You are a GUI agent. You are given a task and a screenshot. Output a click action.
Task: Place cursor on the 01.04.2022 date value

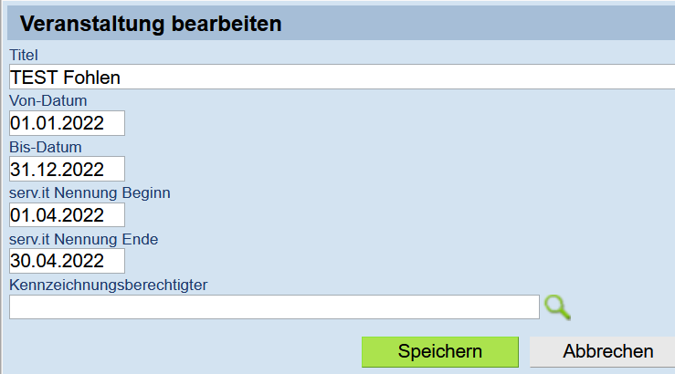click(57, 215)
